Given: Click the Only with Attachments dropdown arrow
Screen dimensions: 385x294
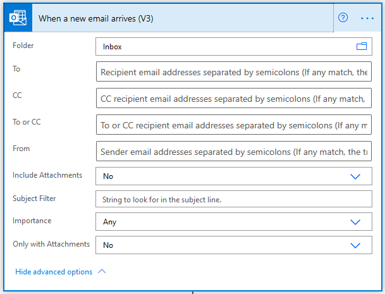Looking at the screenshot, I should 355,245.
